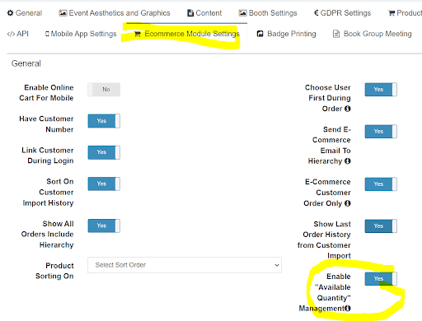
Task: Enable the Online Cart For Mobile toggle
Action: coord(104,90)
